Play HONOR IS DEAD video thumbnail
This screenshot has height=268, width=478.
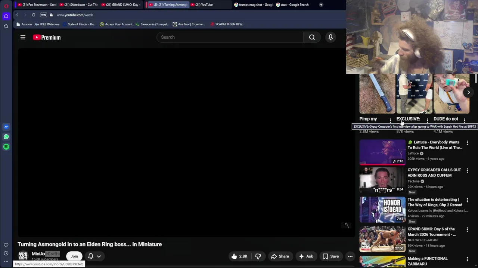pos(382,210)
